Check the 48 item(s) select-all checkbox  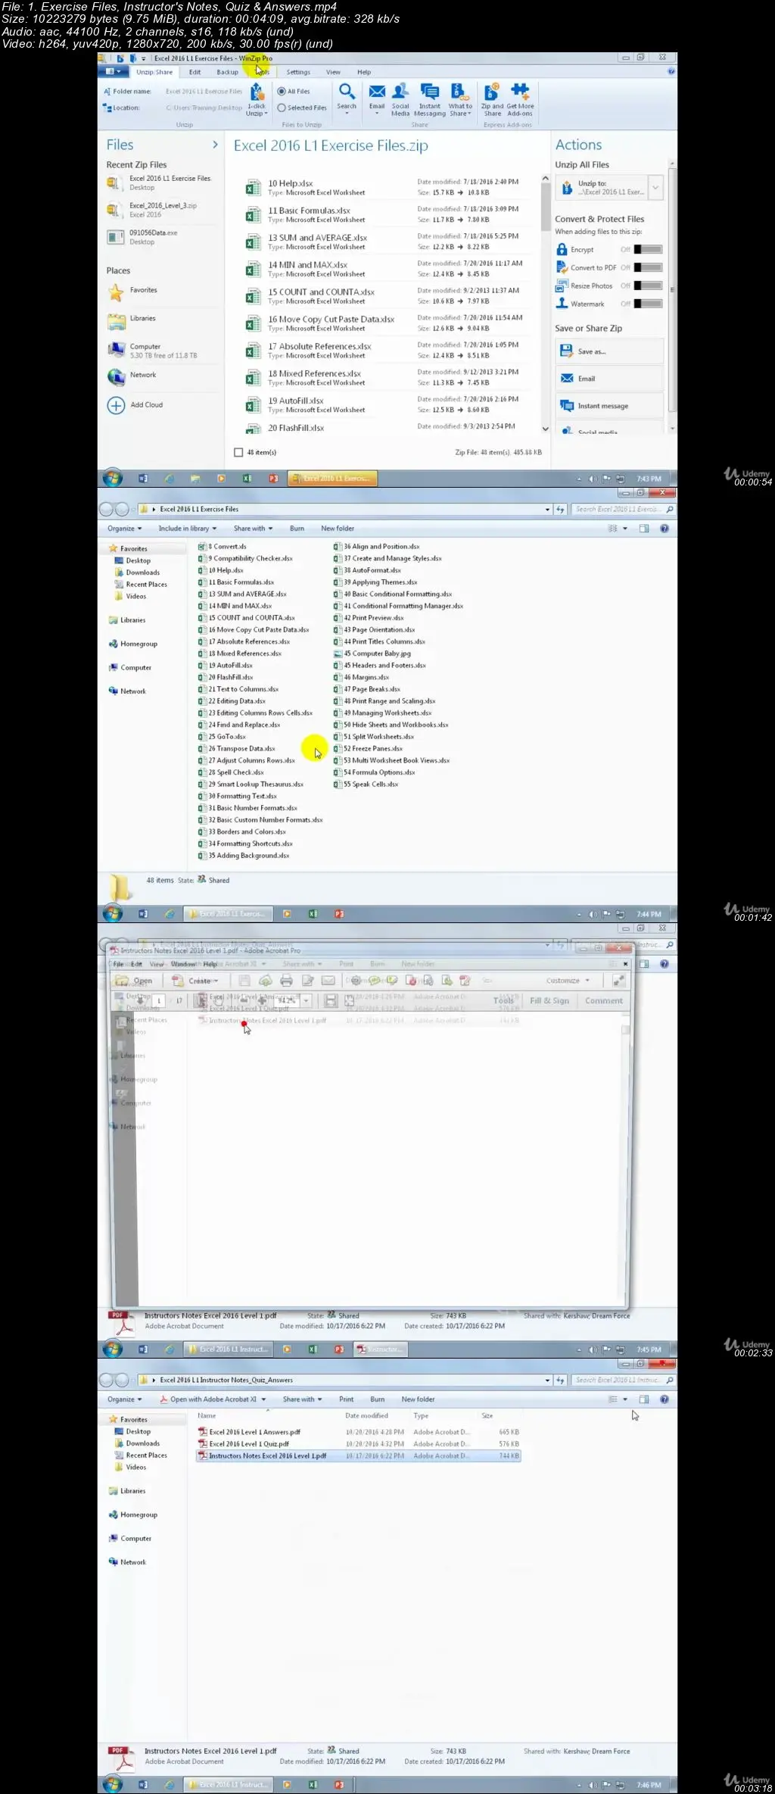[238, 452]
